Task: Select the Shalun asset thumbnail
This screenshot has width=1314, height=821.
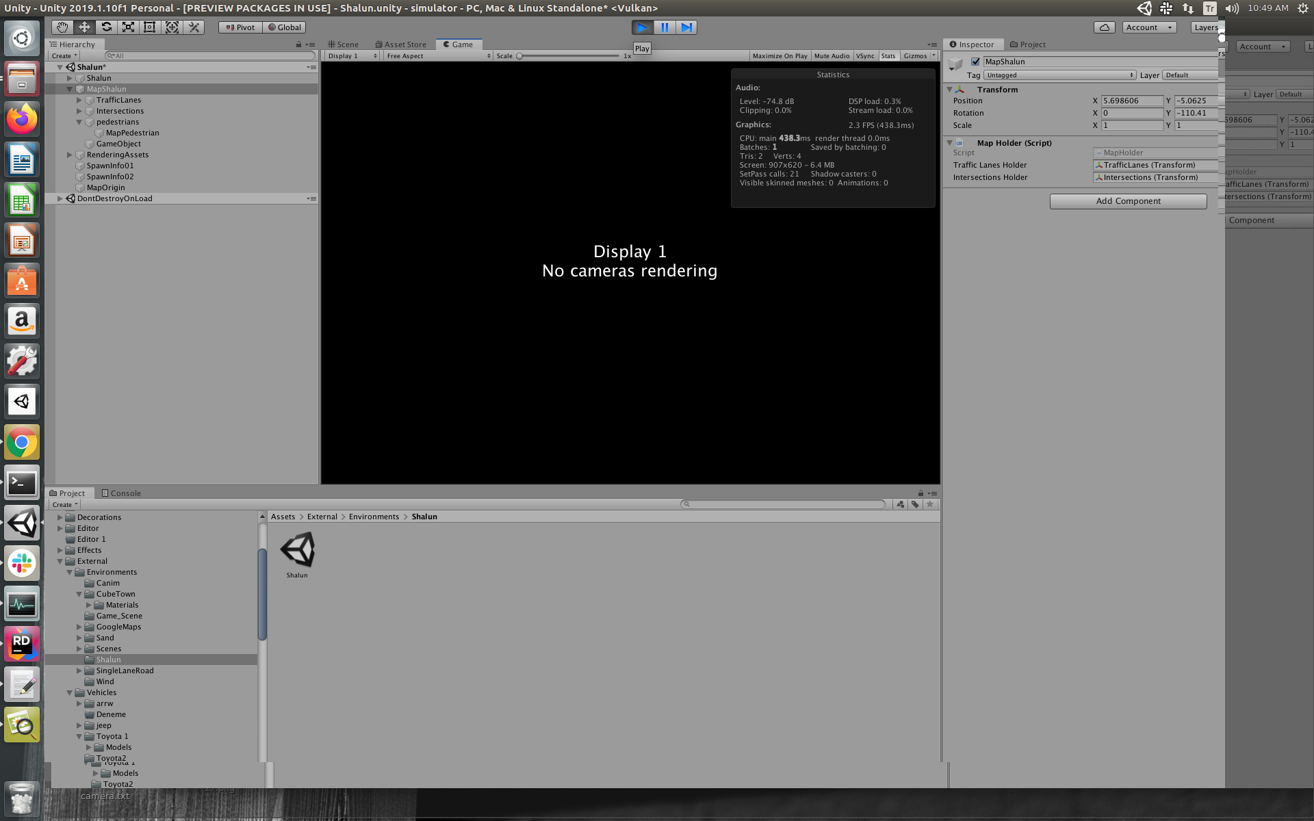Action: click(x=297, y=548)
